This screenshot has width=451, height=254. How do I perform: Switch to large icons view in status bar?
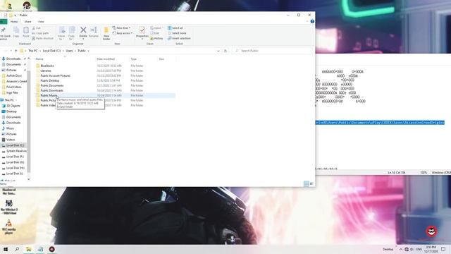(311, 183)
